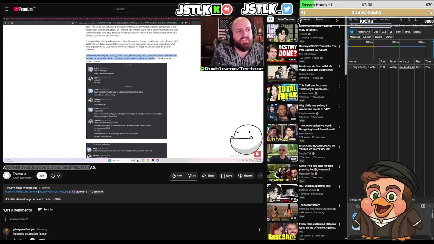
Task: Expand notification options chevron beside the bell
Action: pyautogui.click(x=58, y=176)
